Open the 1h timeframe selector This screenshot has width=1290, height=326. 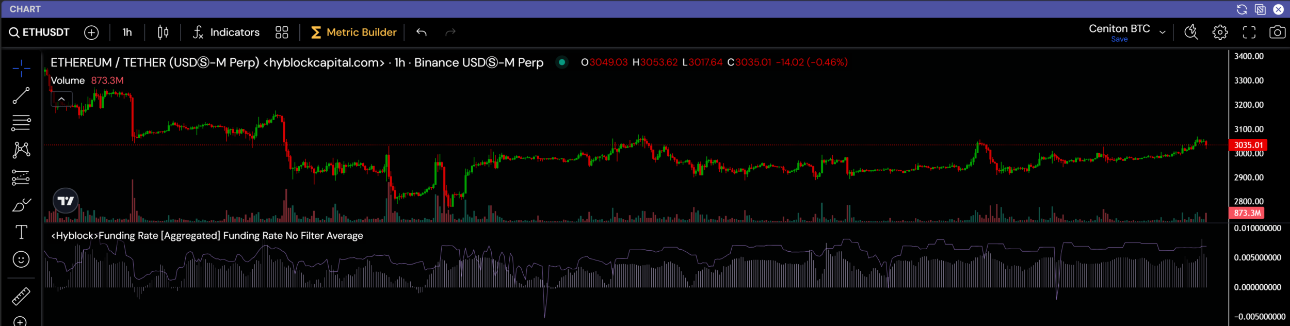pos(127,32)
